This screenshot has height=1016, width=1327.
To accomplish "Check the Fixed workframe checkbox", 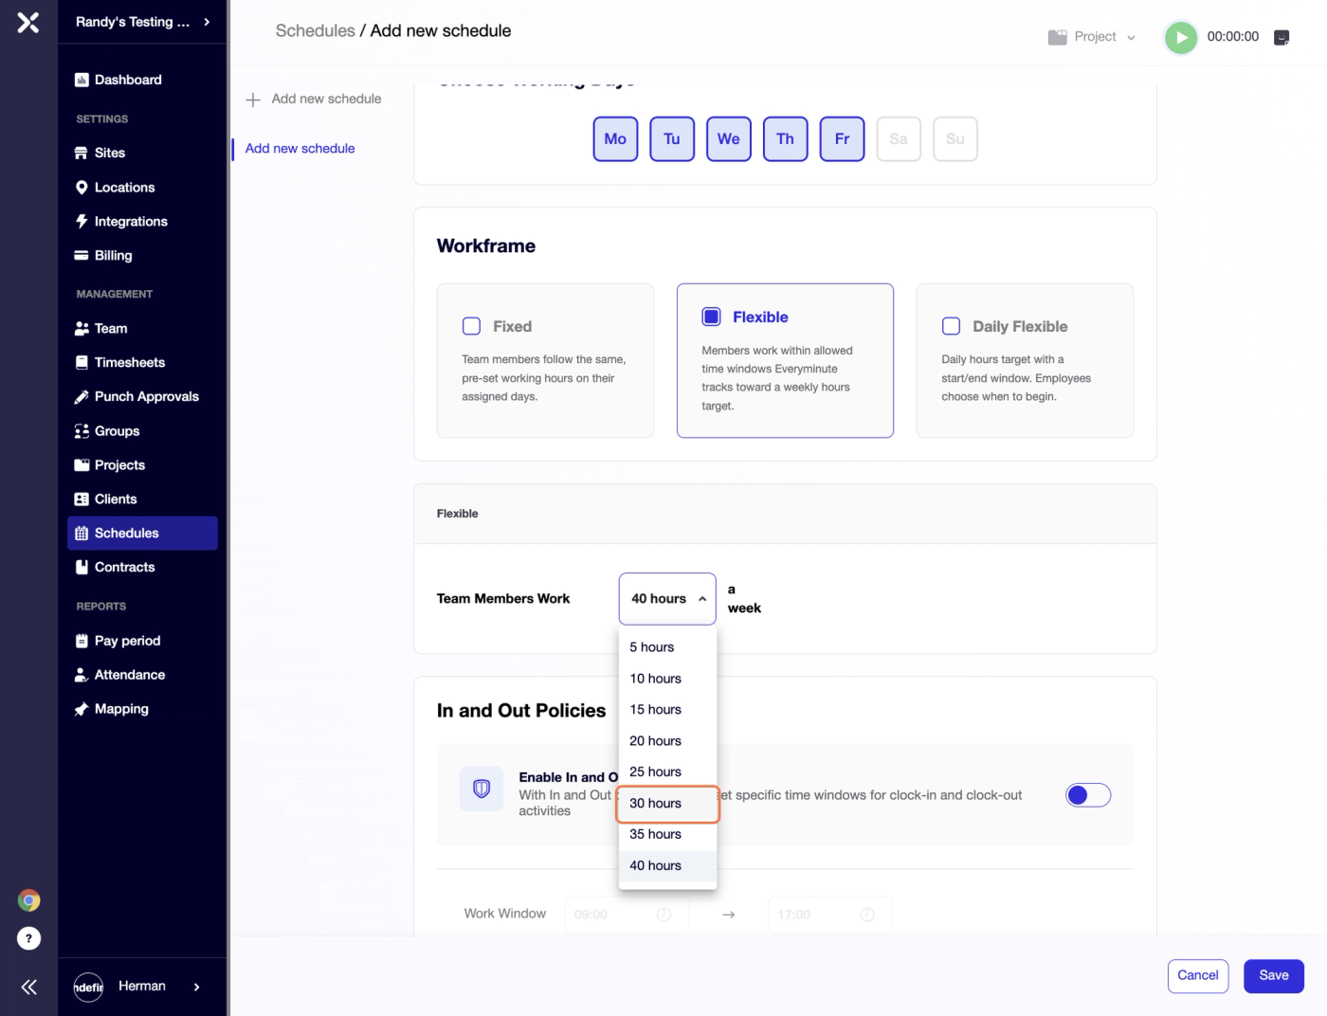I will tap(471, 326).
